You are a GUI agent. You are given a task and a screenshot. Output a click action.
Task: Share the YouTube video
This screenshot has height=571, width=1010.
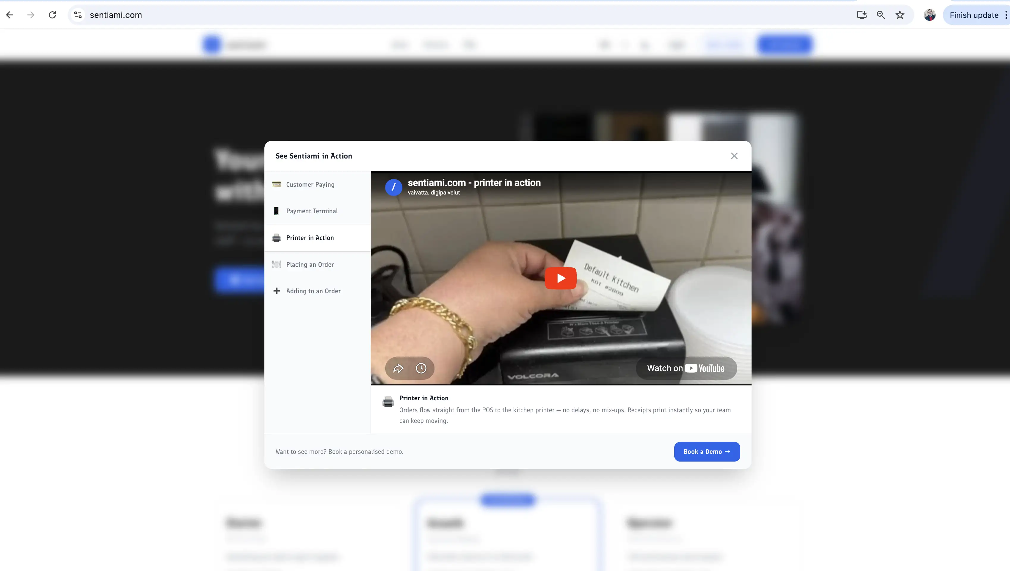(398, 368)
